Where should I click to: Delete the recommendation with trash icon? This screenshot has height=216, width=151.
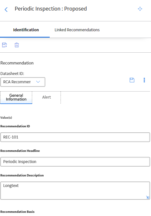17,45
